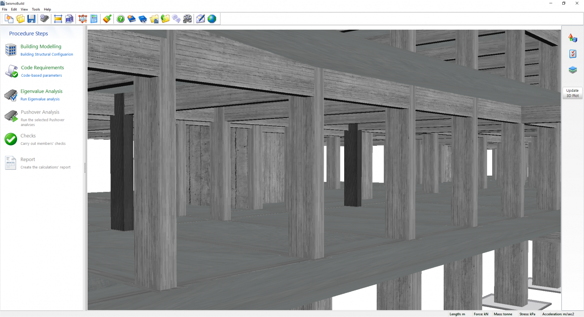Open Code Requirements step

click(43, 68)
